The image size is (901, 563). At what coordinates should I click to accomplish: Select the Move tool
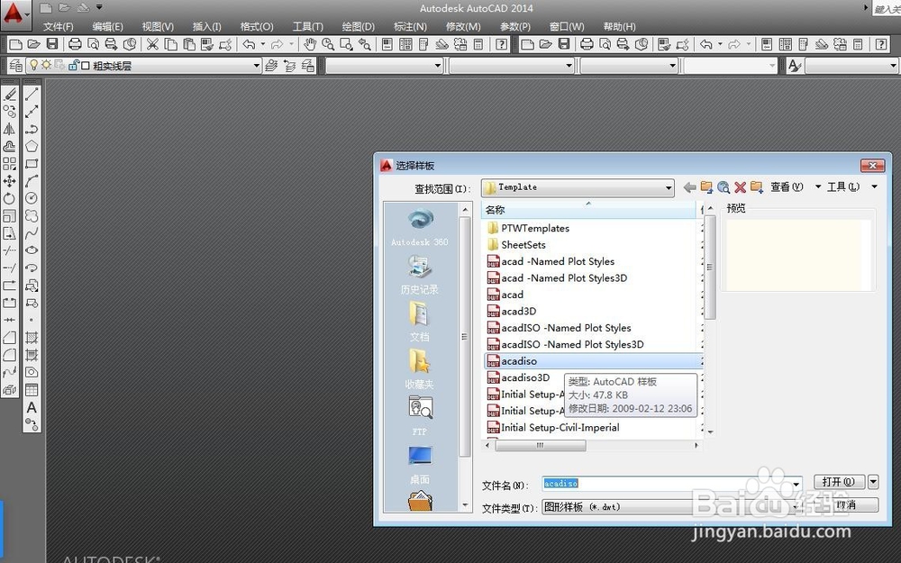click(10, 181)
